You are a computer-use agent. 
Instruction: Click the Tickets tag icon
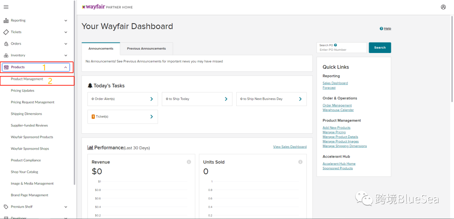pyautogui.click(x=6, y=32)
